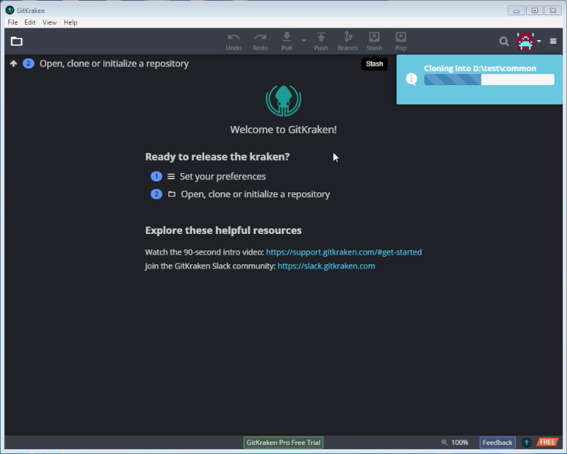Image resolution: width=567 pixels, height=454 pixels.
Task: Click the Redo toolbar button
Action: (x=260, y=42)
